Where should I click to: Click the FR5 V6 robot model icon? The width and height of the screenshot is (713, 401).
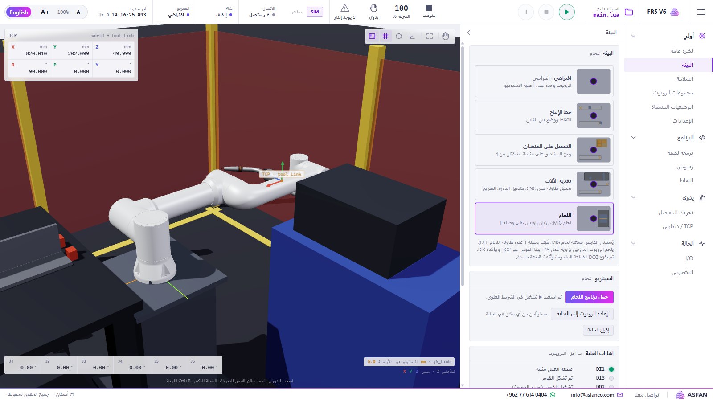click(x=675, y=12)
